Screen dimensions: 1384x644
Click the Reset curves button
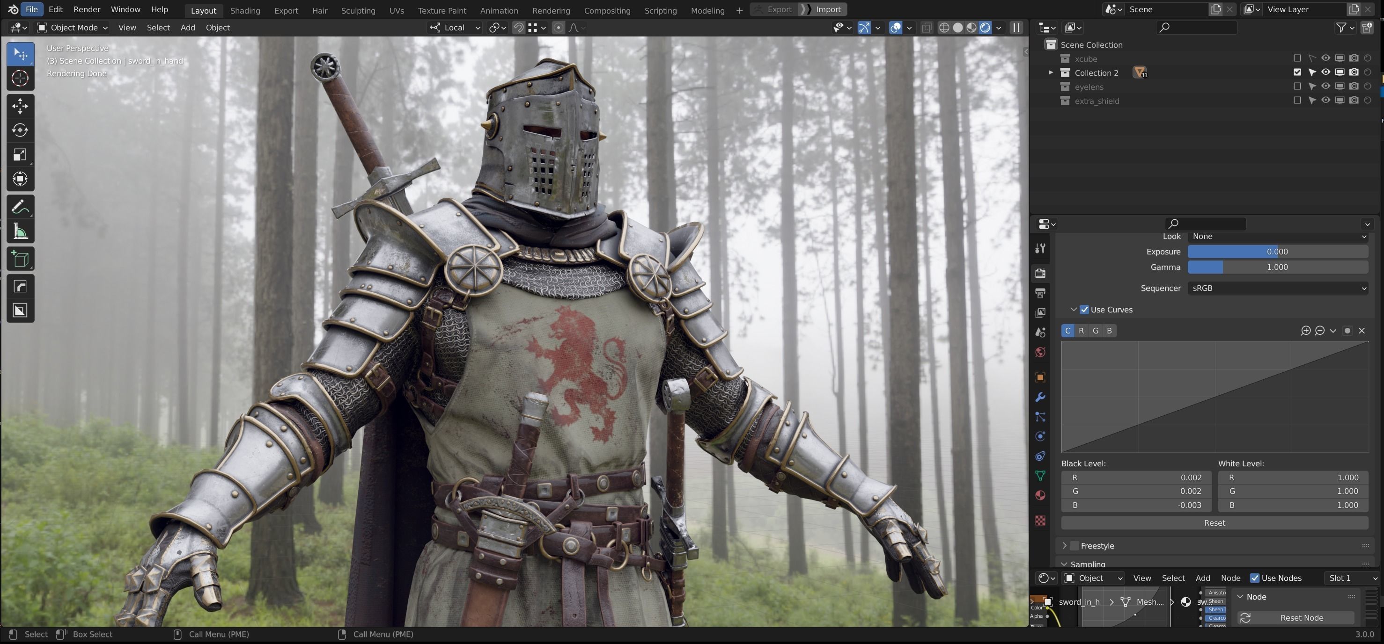click(1214, 523)
